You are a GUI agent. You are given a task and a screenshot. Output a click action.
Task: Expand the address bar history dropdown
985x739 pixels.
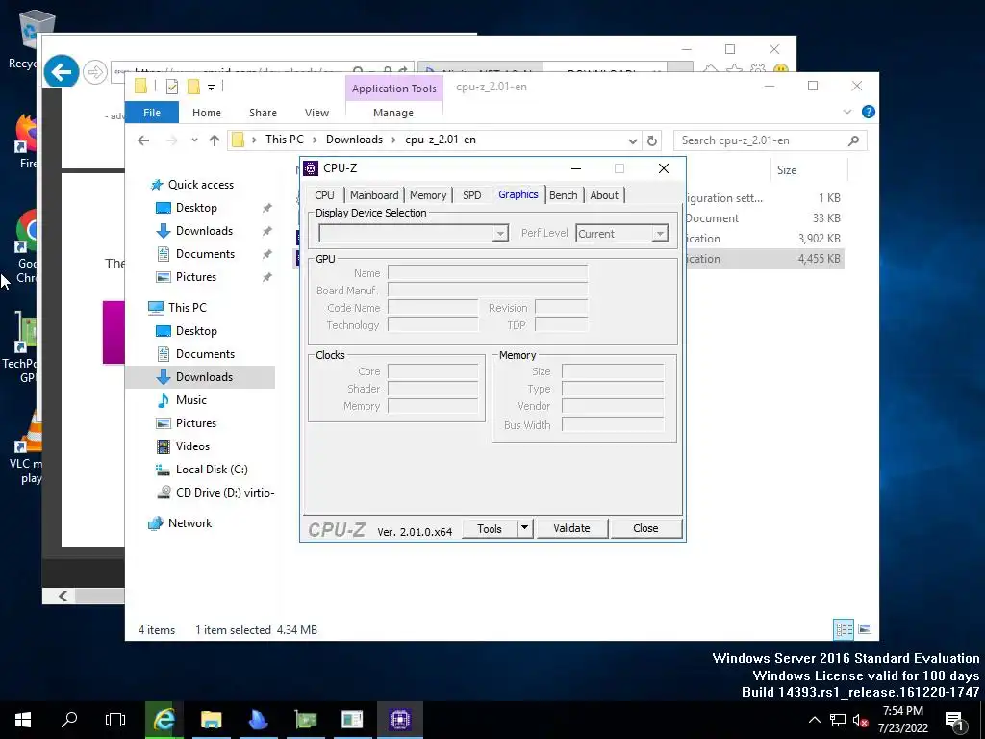[633, 140]
